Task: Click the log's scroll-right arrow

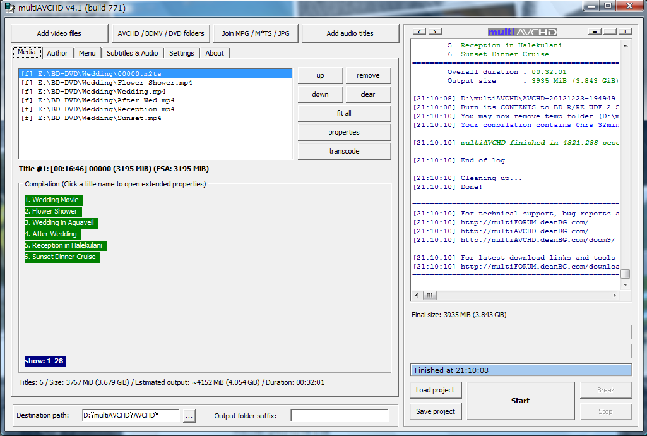Action: (615, 295)
